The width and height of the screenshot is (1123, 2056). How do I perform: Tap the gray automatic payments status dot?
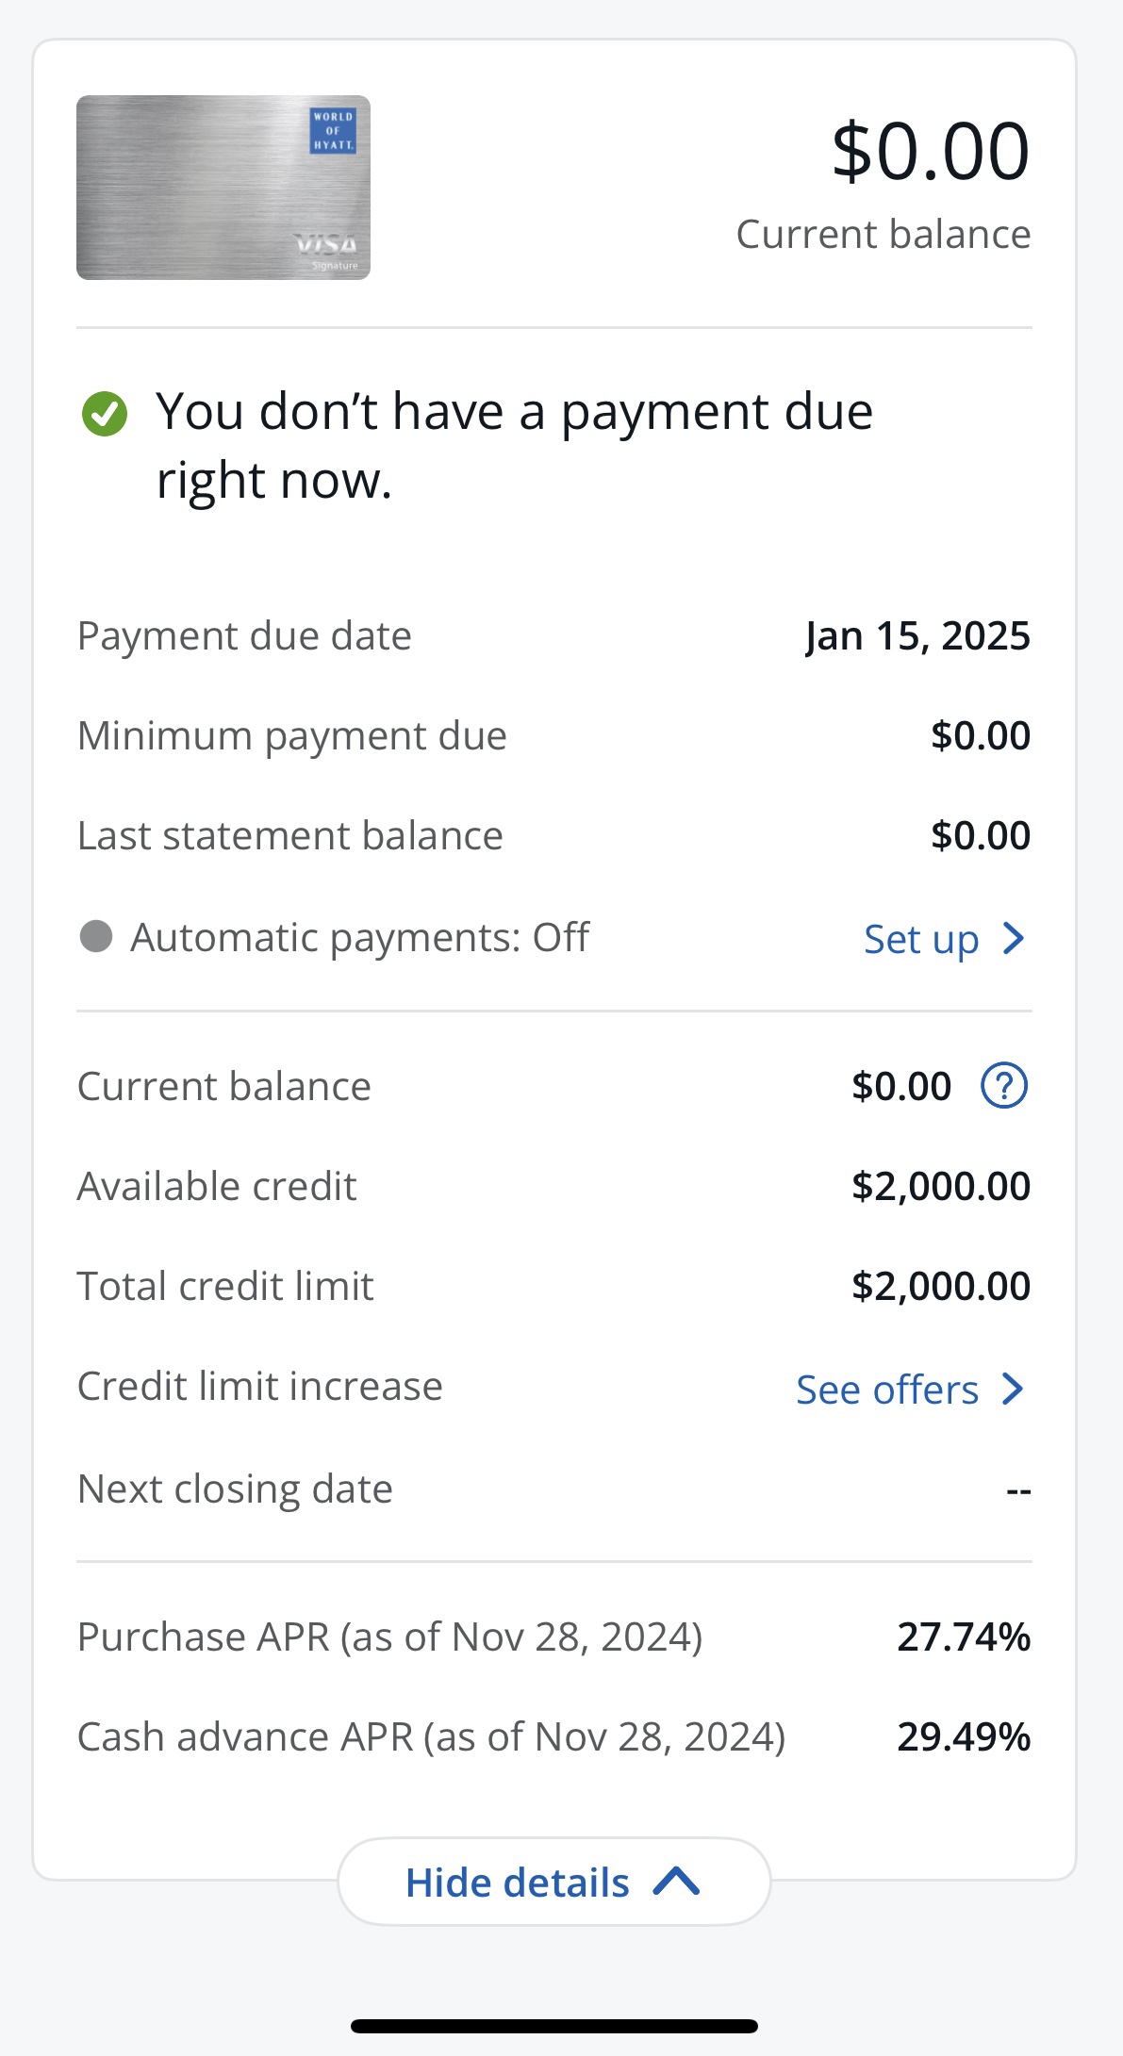[x=96, y=937]
